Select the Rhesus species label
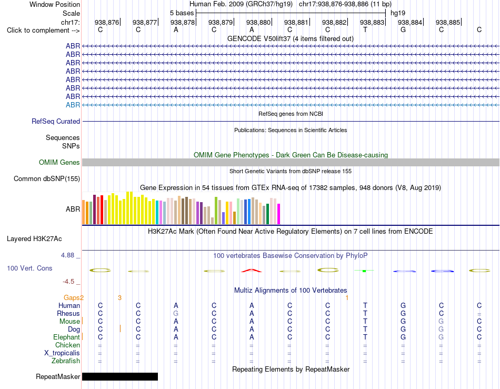Viewport: 500px width, 389px height. pos(68,314)
